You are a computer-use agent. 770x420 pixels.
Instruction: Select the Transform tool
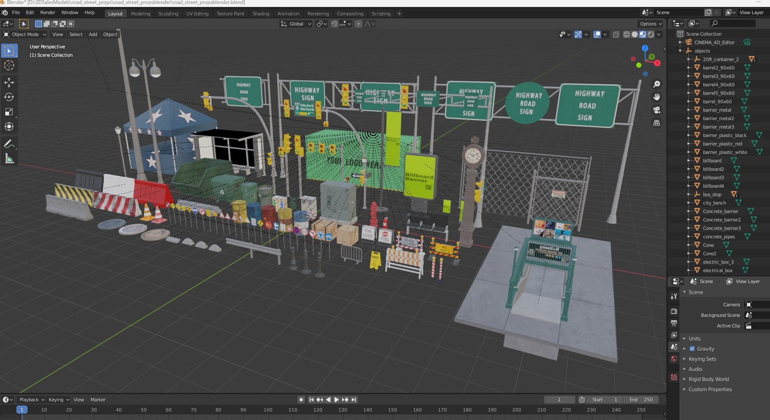click(x=9, y=127)
